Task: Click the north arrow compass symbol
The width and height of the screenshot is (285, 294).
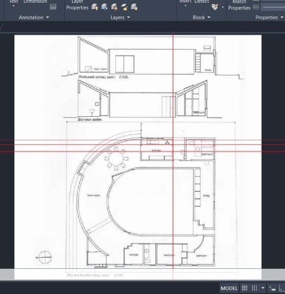Action: pyautogui.click(x=45, y=257)
